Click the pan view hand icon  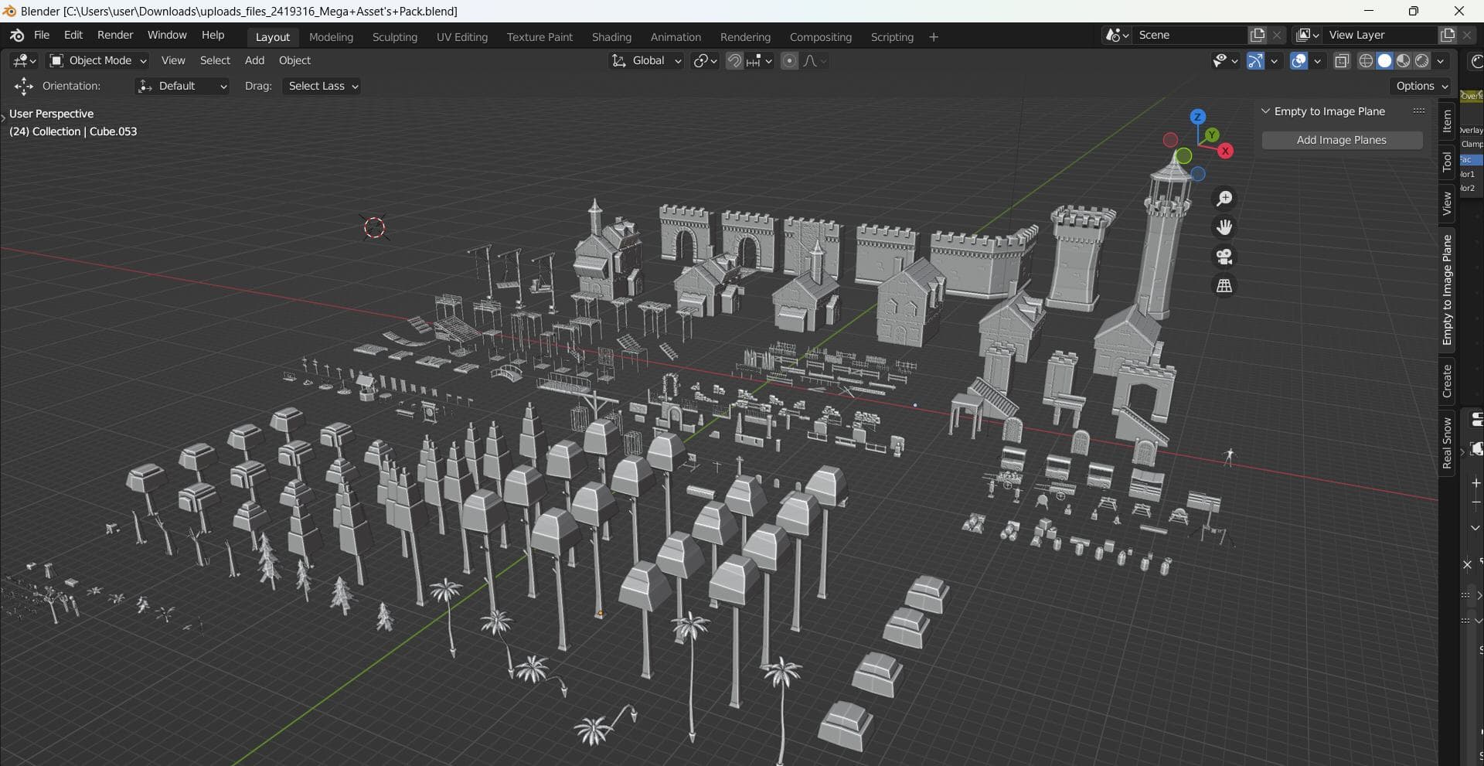tap(1224, 227)
